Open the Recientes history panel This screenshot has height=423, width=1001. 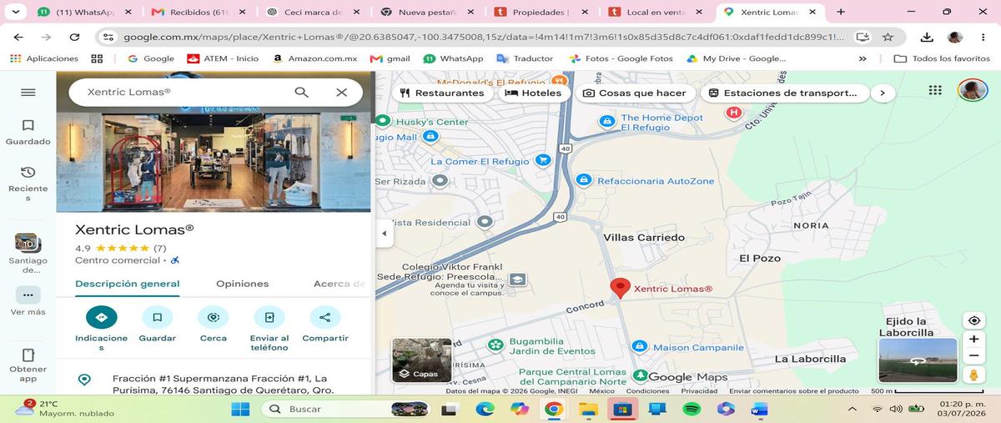click(28, 183)
